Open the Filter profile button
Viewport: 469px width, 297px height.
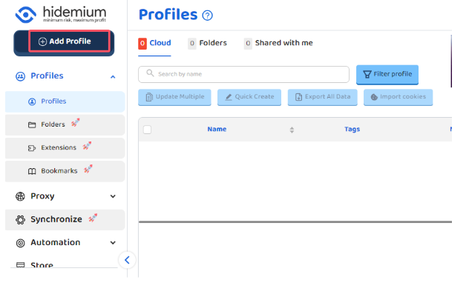tap(387, 74)
